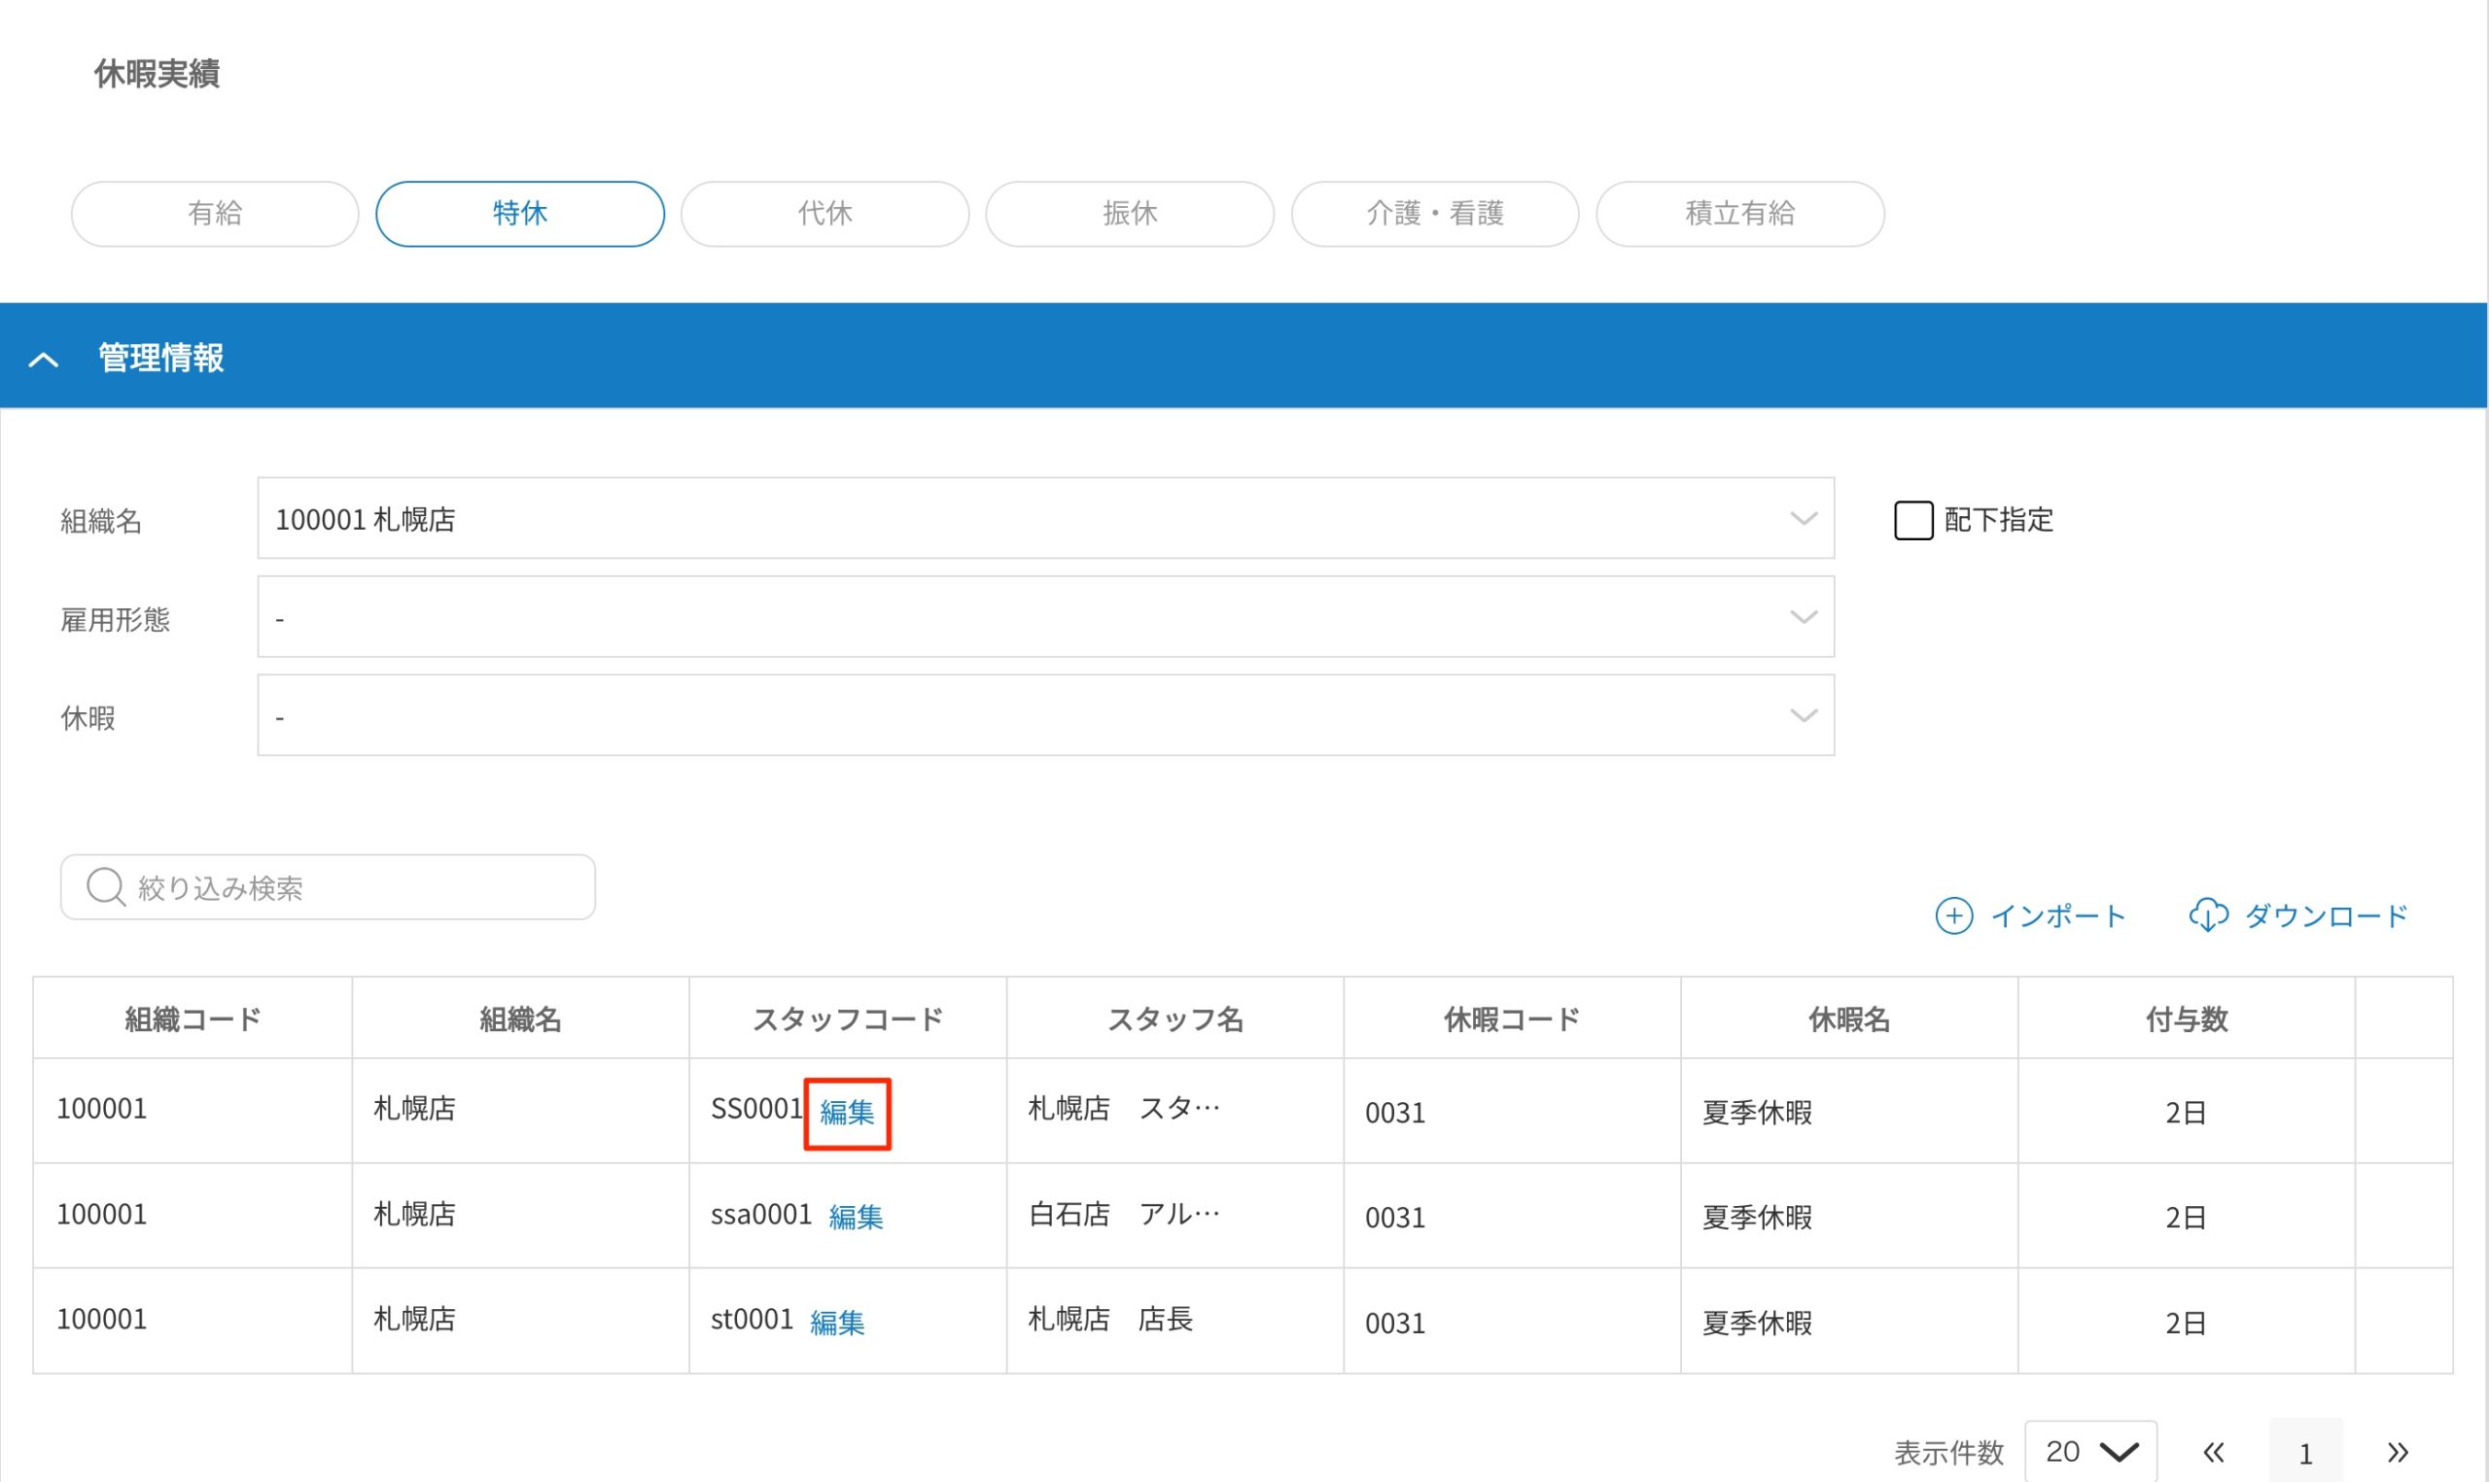Switch to the 積立有給 tab
The width and height of the screenshot is (2489, 1482).
(x=1740, y=213)
